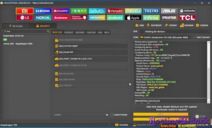Image resolution: width=212 pixels, height=128 pixels.
Task: Toggle the Fast Connect checkbox
Action: click(x=194, y=37)
